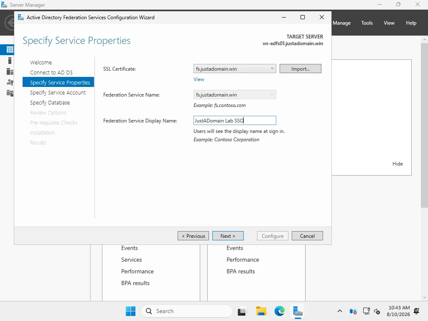Click Hide link in Server Manager panel
Image resolution: width=428 pixels, height=321 pixels.
397,164
